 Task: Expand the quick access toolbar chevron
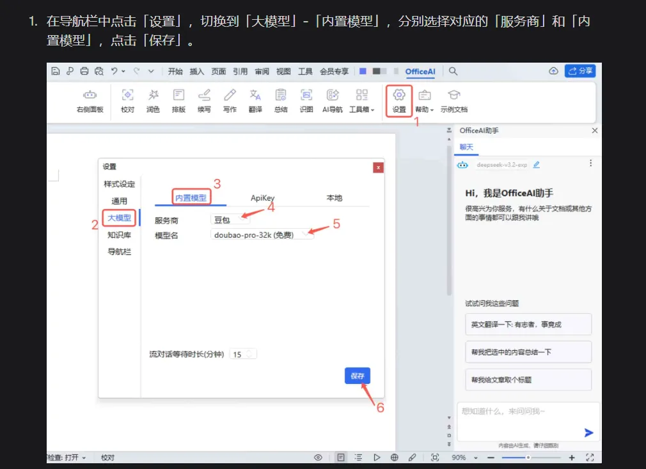(151, 71)
